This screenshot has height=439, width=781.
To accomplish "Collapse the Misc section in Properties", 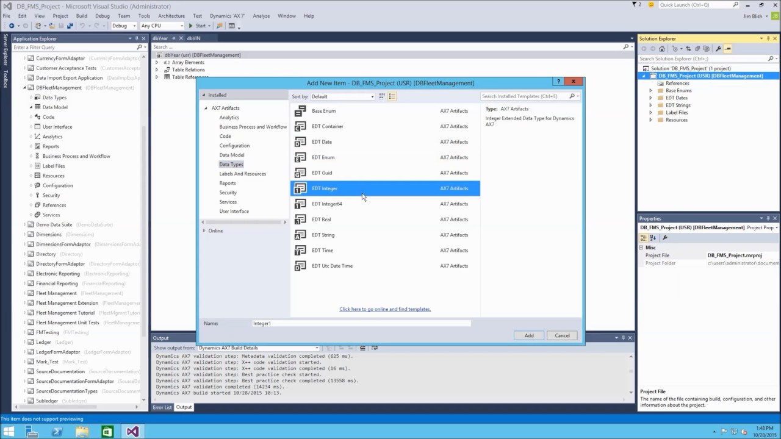I will pos(642,248).
